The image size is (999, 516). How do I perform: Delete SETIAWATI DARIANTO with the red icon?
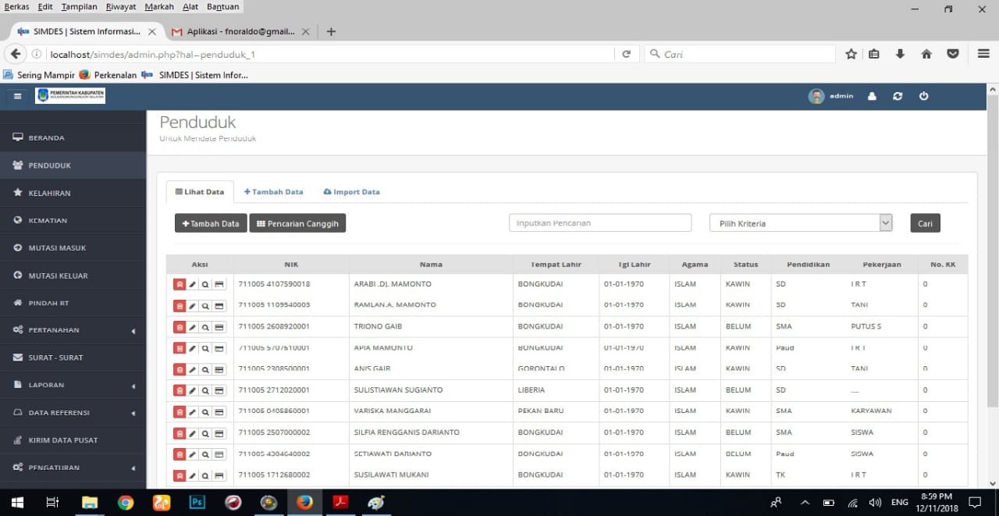click(180, 454)
